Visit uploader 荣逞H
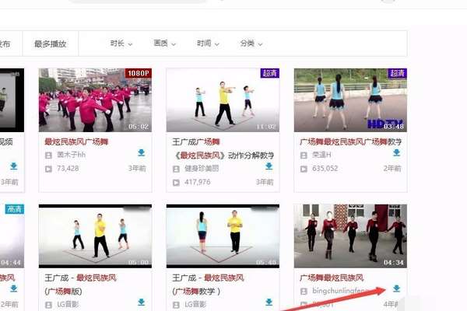 [321, 155]
